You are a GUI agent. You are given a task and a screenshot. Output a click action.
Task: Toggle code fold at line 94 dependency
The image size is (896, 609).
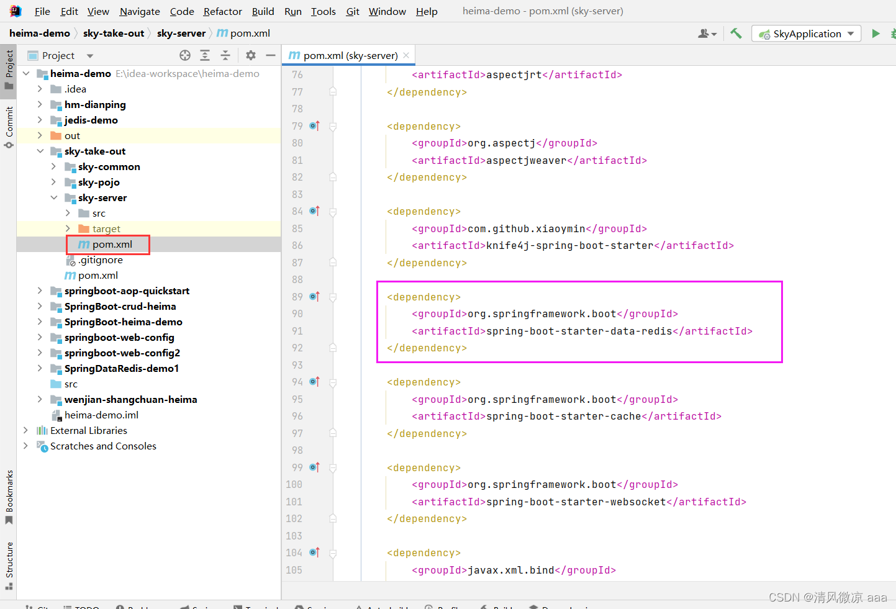coord(333,382)
